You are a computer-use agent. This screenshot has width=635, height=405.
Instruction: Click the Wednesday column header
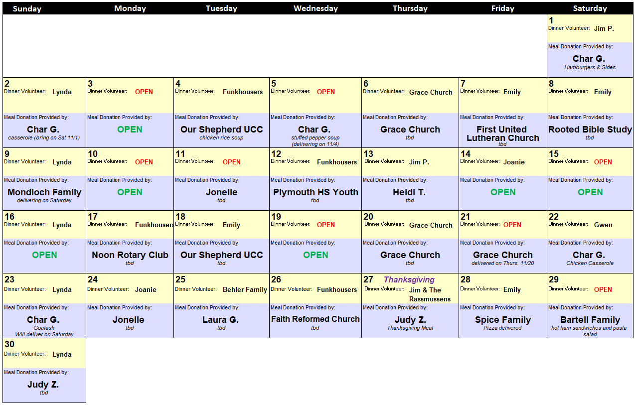[x=316, y=8]
